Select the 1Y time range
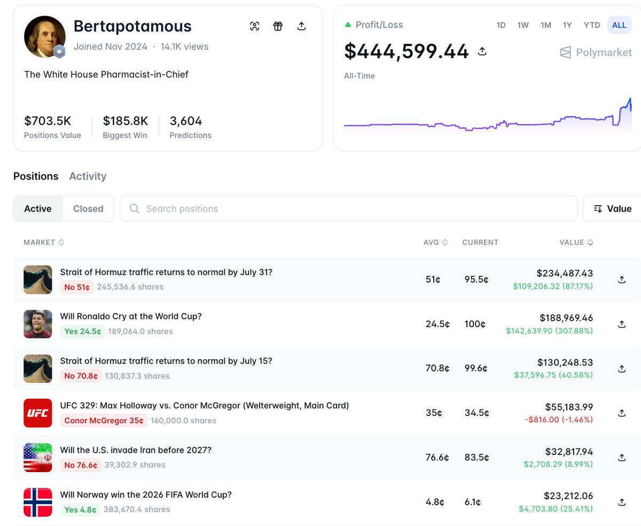Screen dimensions: 641x526 click(567, 25)
